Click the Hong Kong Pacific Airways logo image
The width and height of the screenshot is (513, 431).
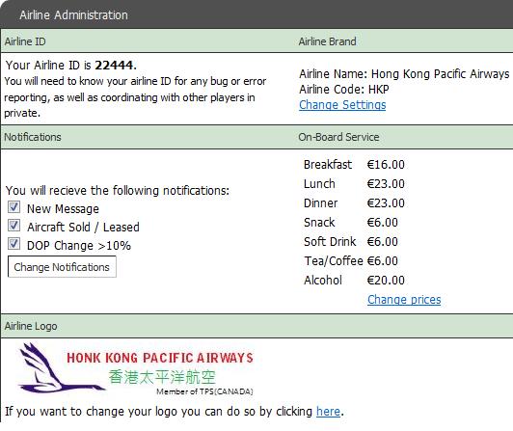(x=136, y=369)
